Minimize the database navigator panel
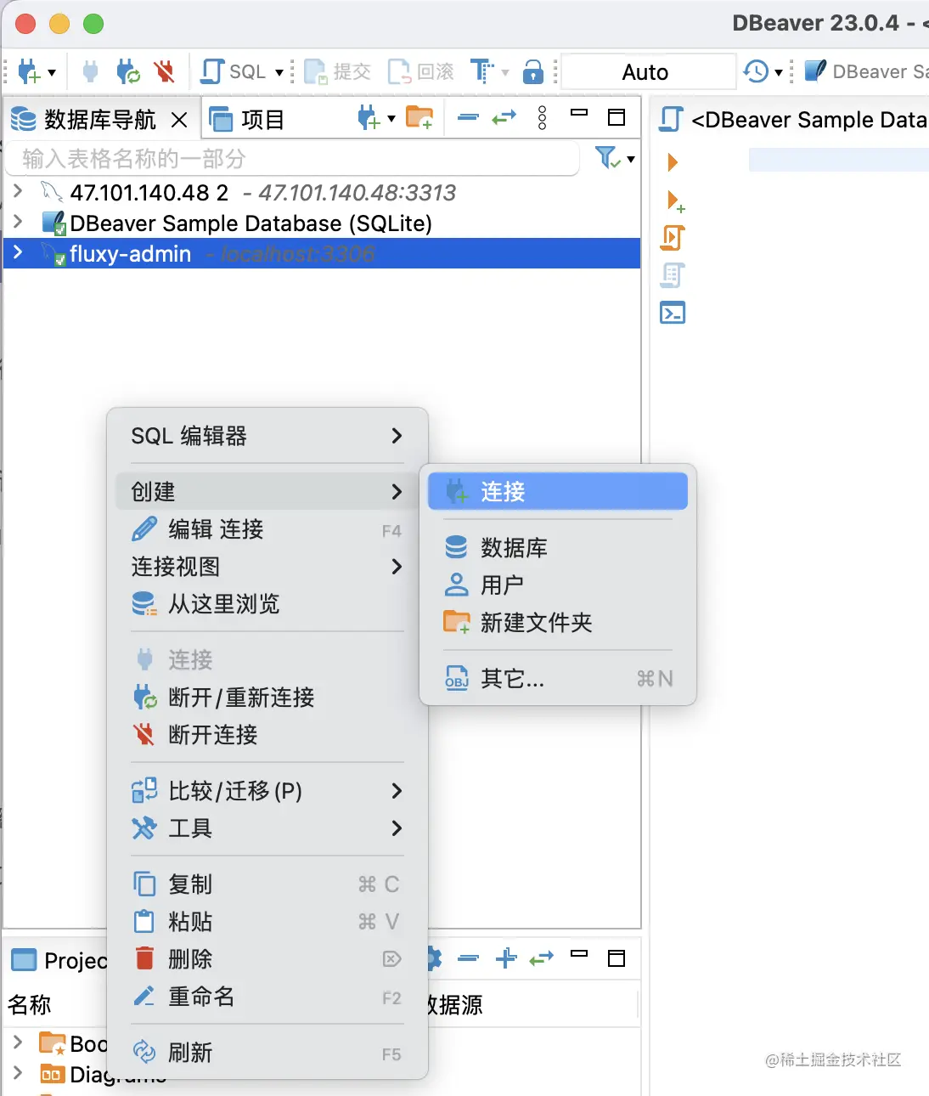The height and width of the screenshot is (1096, 929). coord(579,113)
